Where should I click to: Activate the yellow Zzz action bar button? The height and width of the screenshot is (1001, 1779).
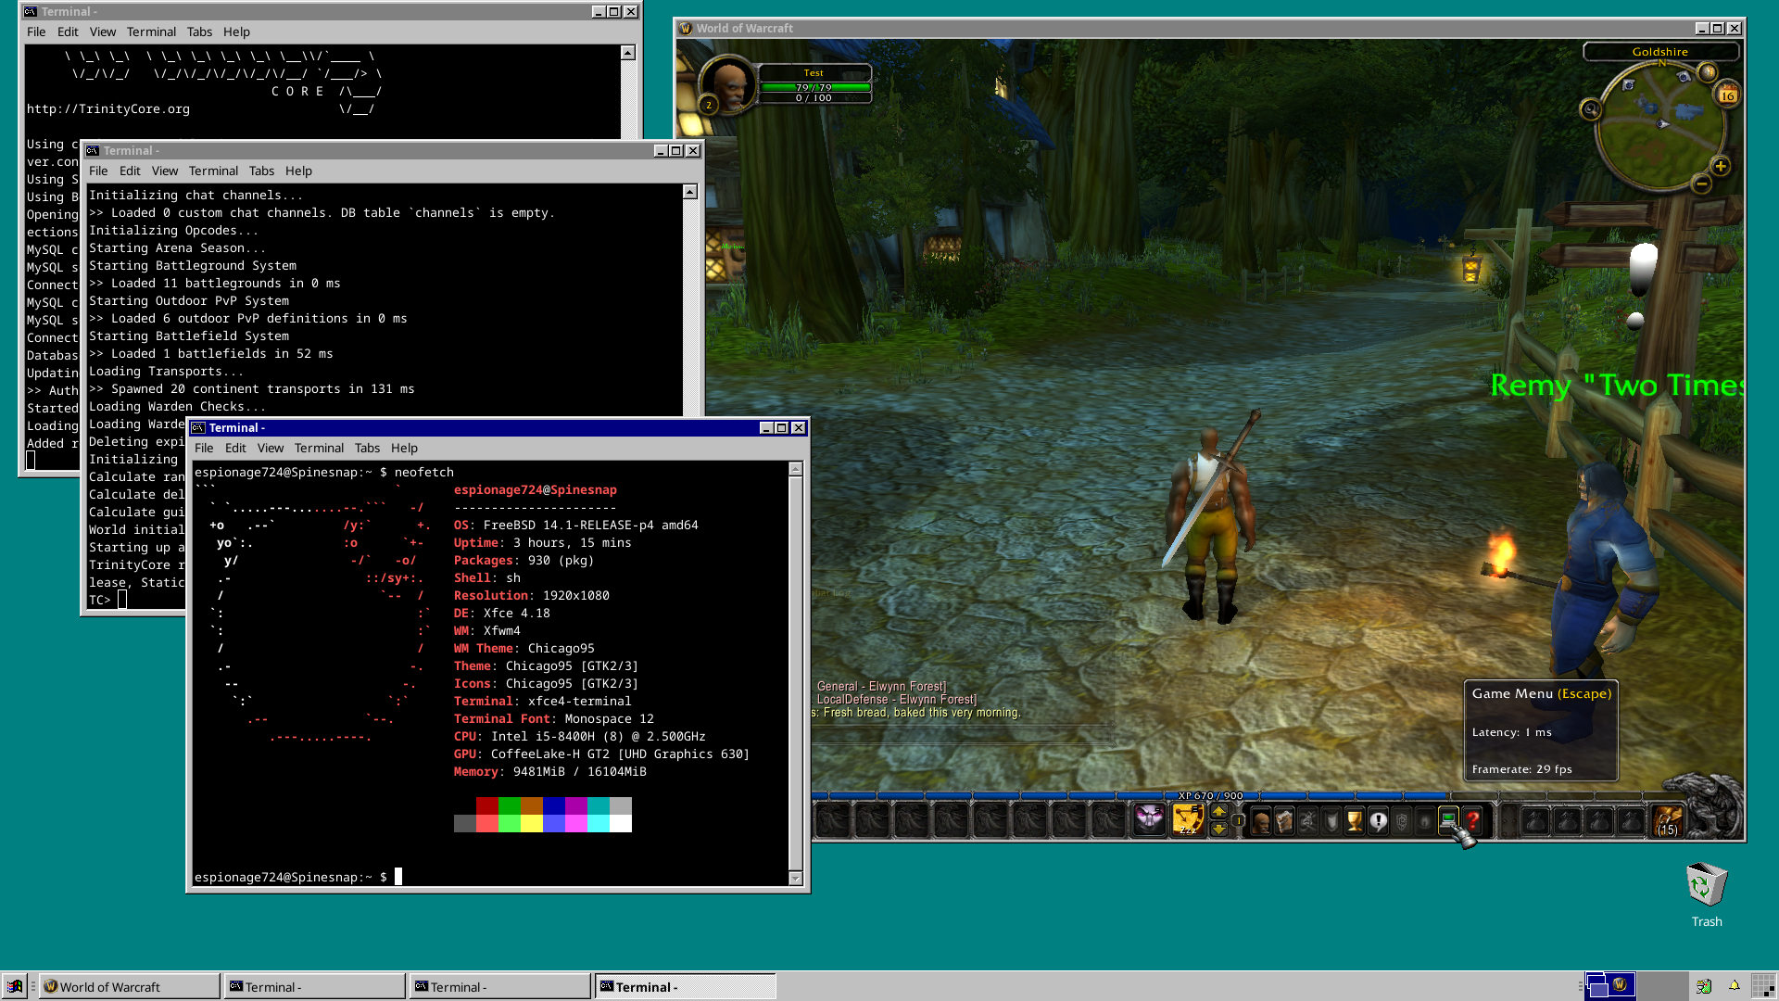click(1188, 820)
